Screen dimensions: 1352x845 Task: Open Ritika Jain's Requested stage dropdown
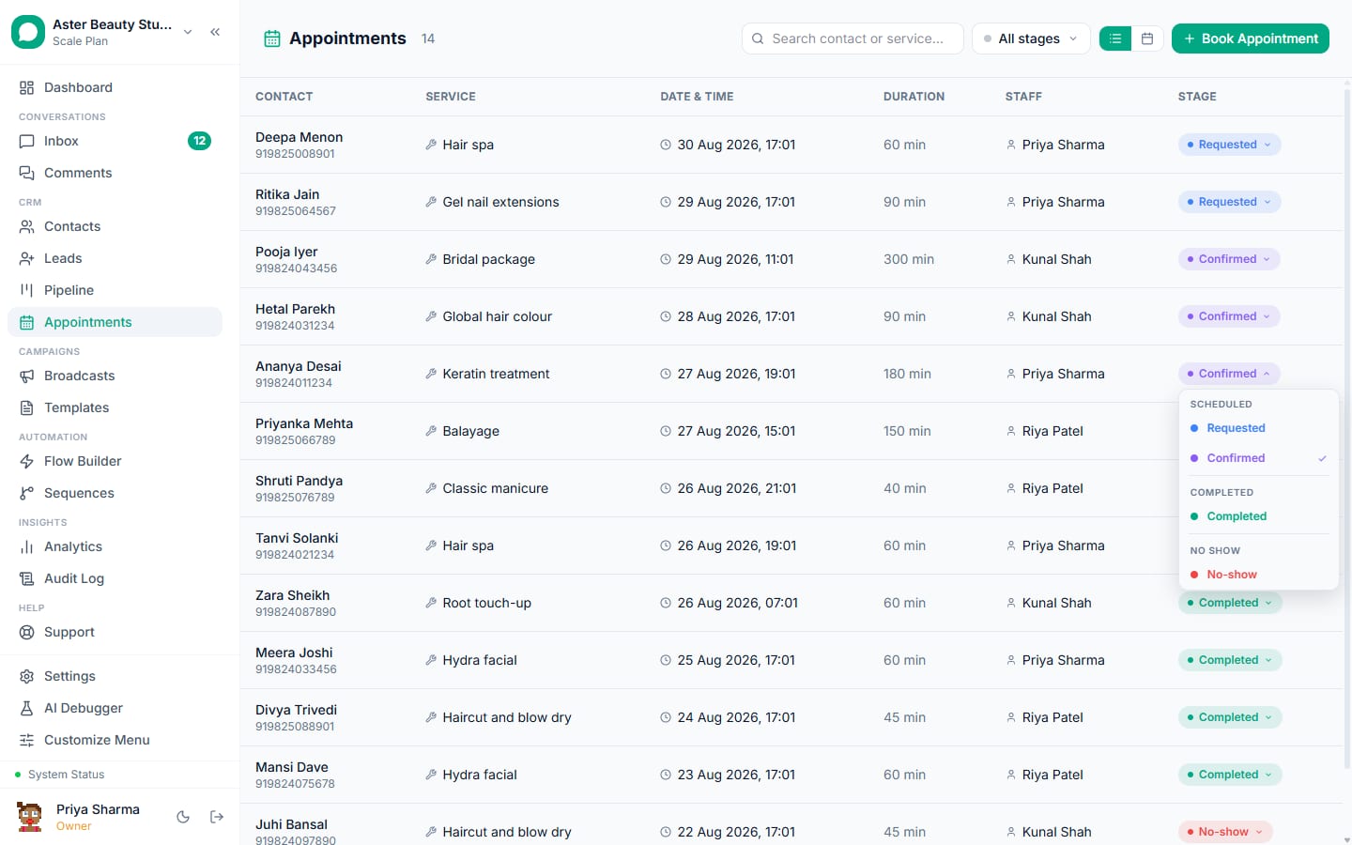click(1229, 202)
